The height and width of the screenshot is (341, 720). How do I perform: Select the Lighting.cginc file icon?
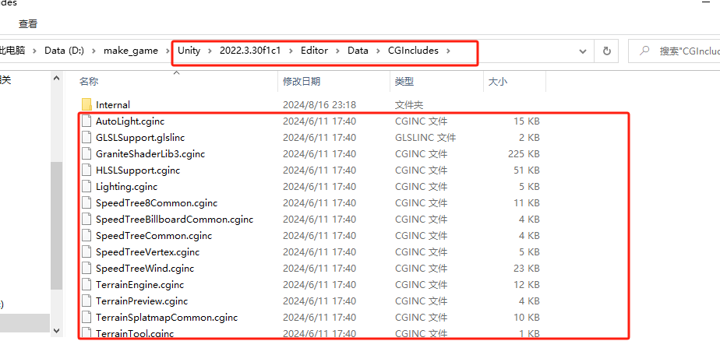[x=86, y=186]
